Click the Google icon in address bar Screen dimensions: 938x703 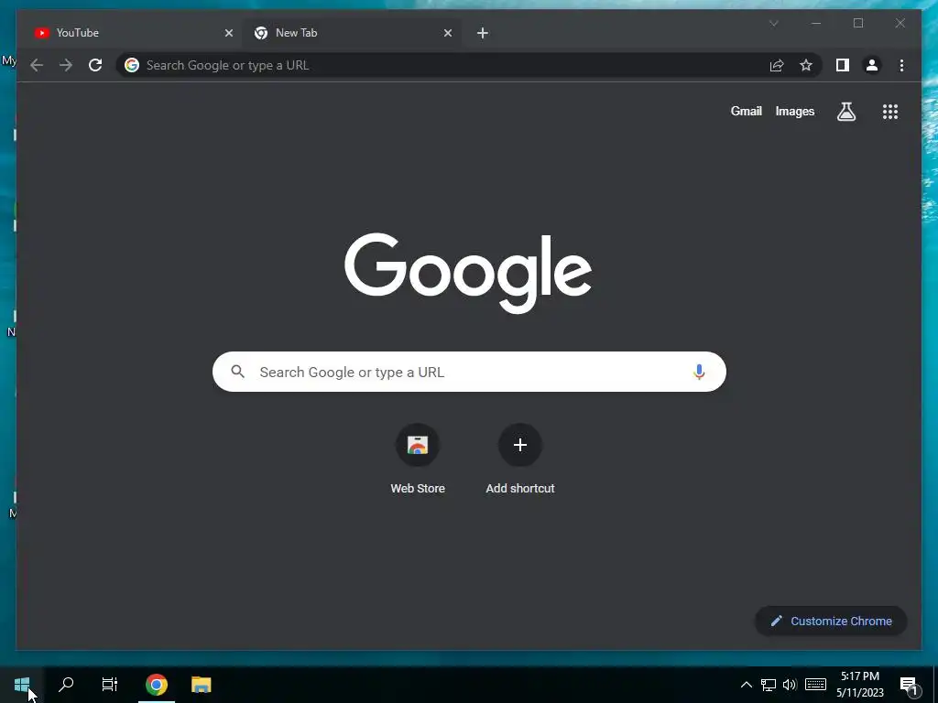(x=132, y=65)
